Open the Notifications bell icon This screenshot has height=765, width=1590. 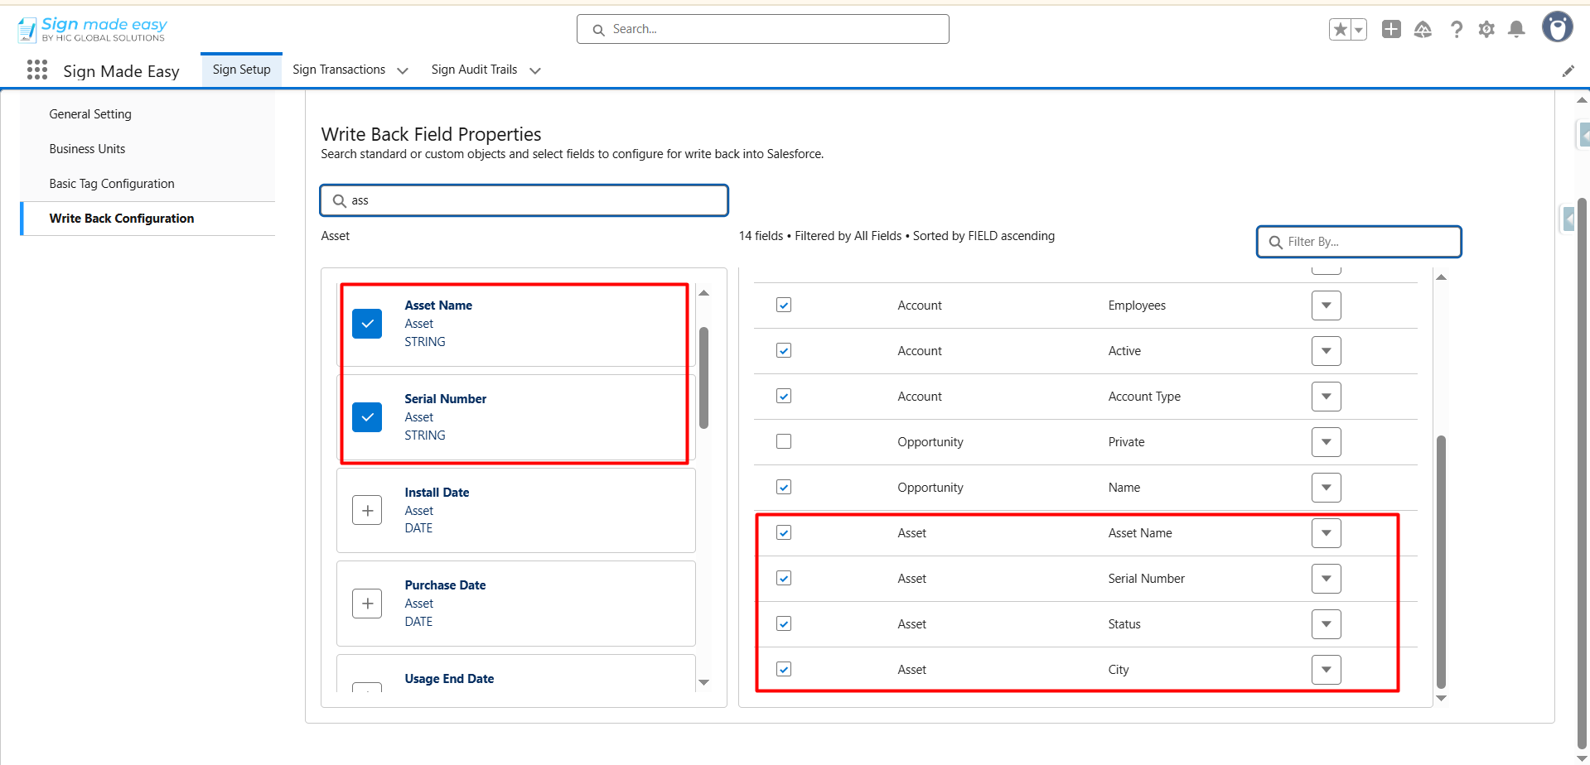(x=1516, y=30)
